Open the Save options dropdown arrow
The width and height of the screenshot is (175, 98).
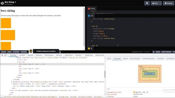tap(161, 3)
